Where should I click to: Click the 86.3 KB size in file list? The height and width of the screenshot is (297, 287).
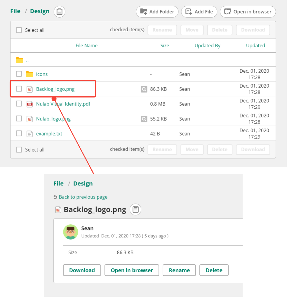click(x=159, y=89)
